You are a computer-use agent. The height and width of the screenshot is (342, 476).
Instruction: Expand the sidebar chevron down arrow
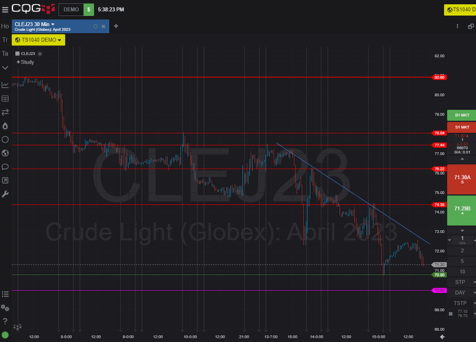tap(5, 68)
